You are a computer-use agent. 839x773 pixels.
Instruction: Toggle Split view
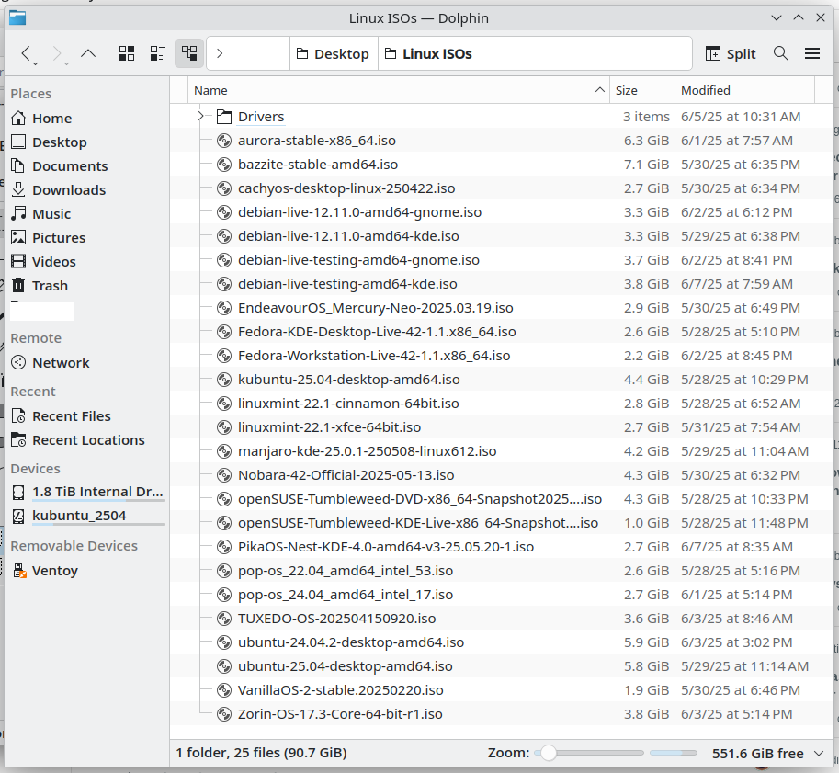point(731,54)
